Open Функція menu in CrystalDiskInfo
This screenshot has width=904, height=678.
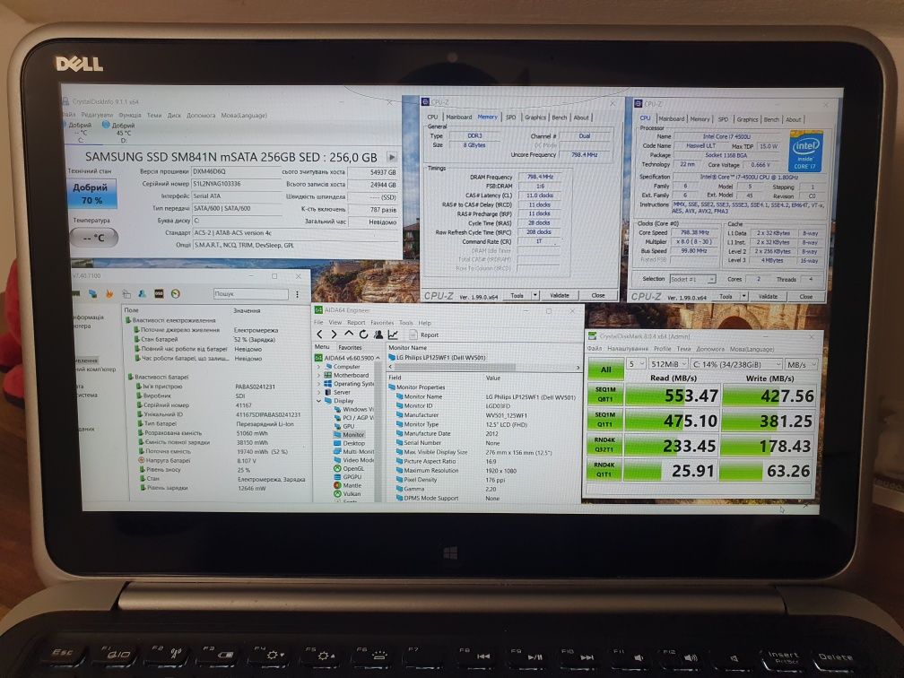tap(130, 116)
